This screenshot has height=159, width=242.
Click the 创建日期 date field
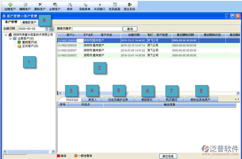32,29
